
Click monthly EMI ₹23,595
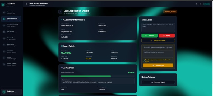(89, 59)
